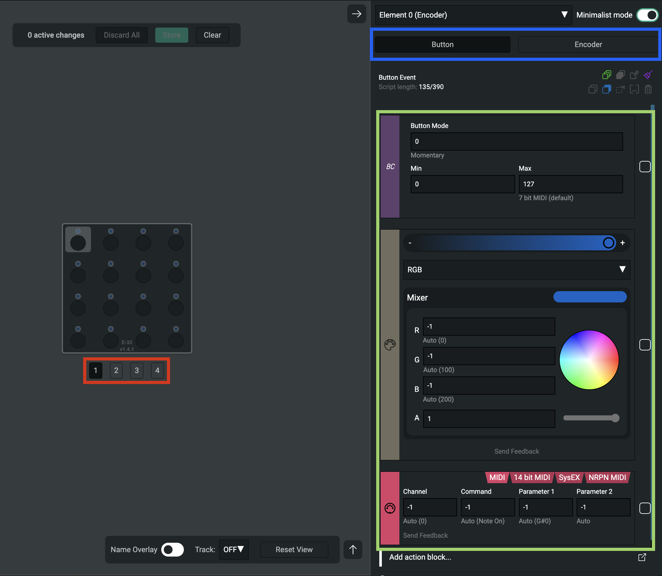Pick a color on the color wheel
Screen dimensions: 662x576
[589, 360]
